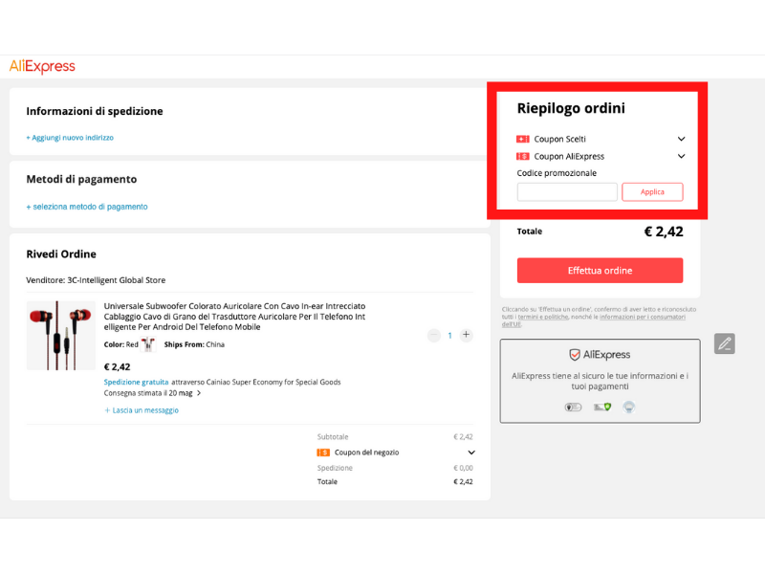Open the earphones product thumbnail

[61, 336]
